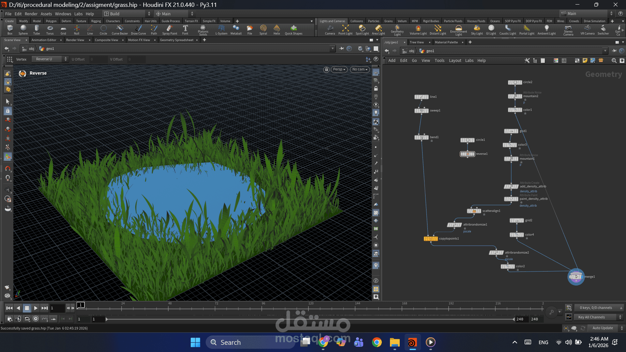Open the Persp view dropdown
The width and height of the screenshot is (626, 352).
point(339,69)
